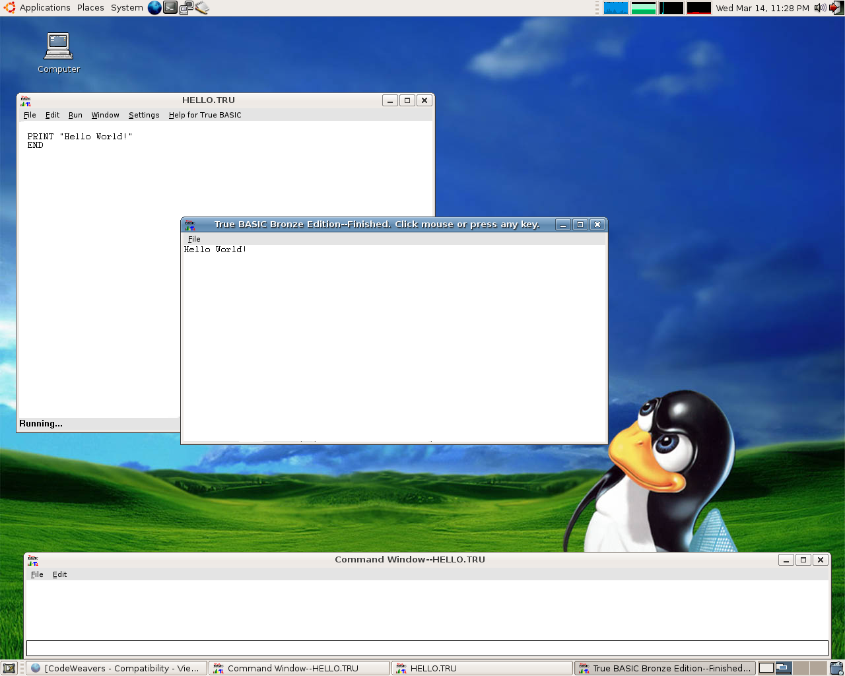
Task: Switch to the first workspace in the switcher
Action: pos(768,667)
